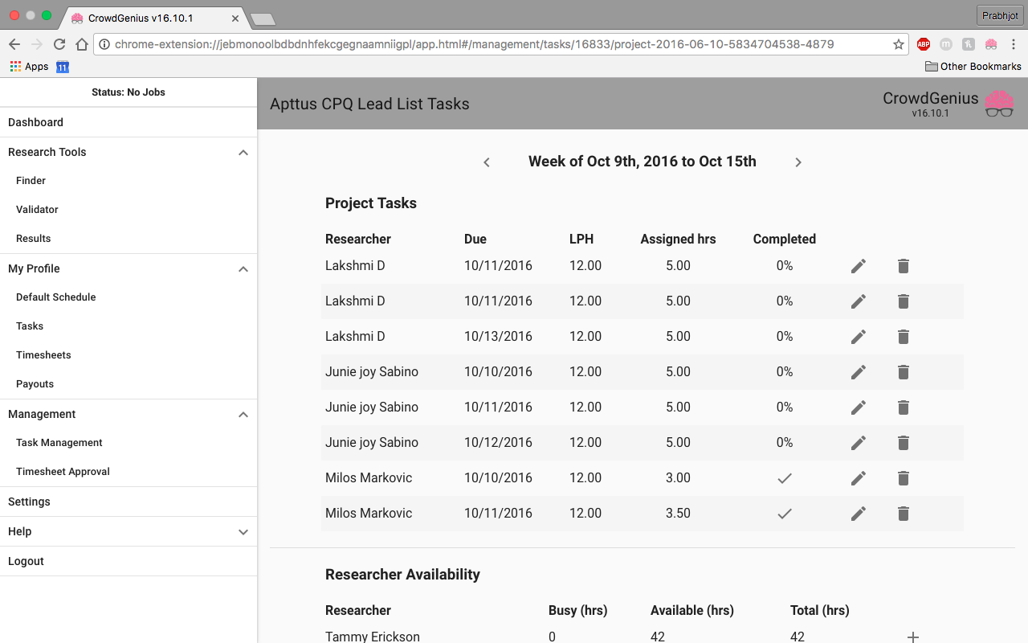
Task: Edit Junie joy Sabino task due 10/12/2016
Action: point(859,443)
